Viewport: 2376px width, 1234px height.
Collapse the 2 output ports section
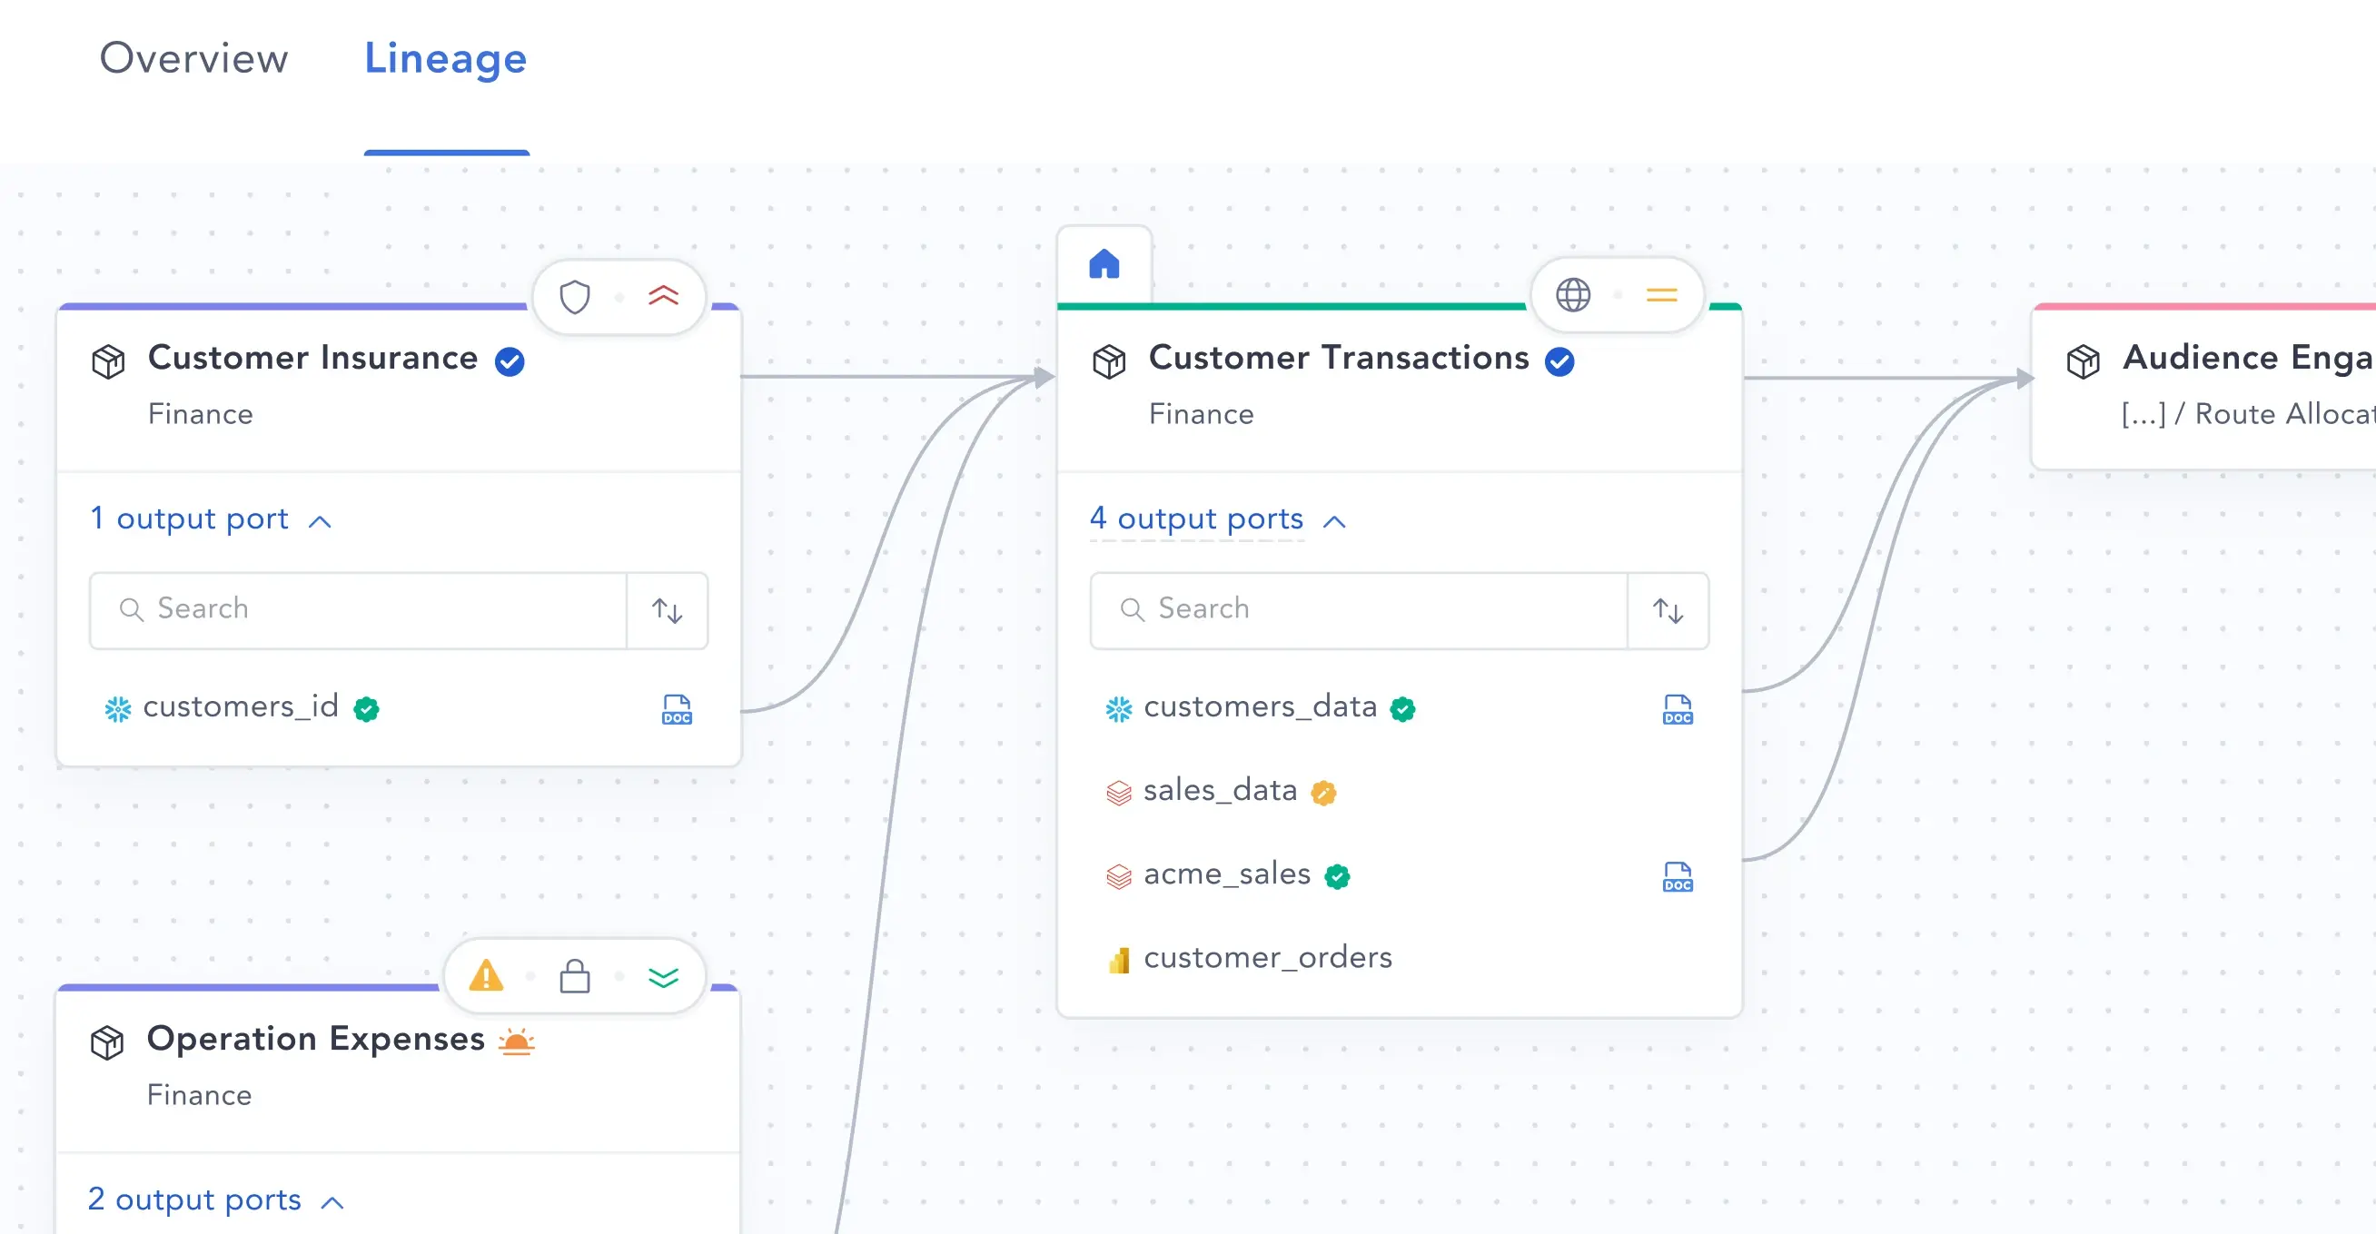tap(216, 1199)
